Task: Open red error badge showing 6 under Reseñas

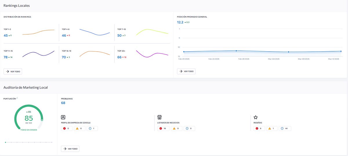Action: [259, 128]
